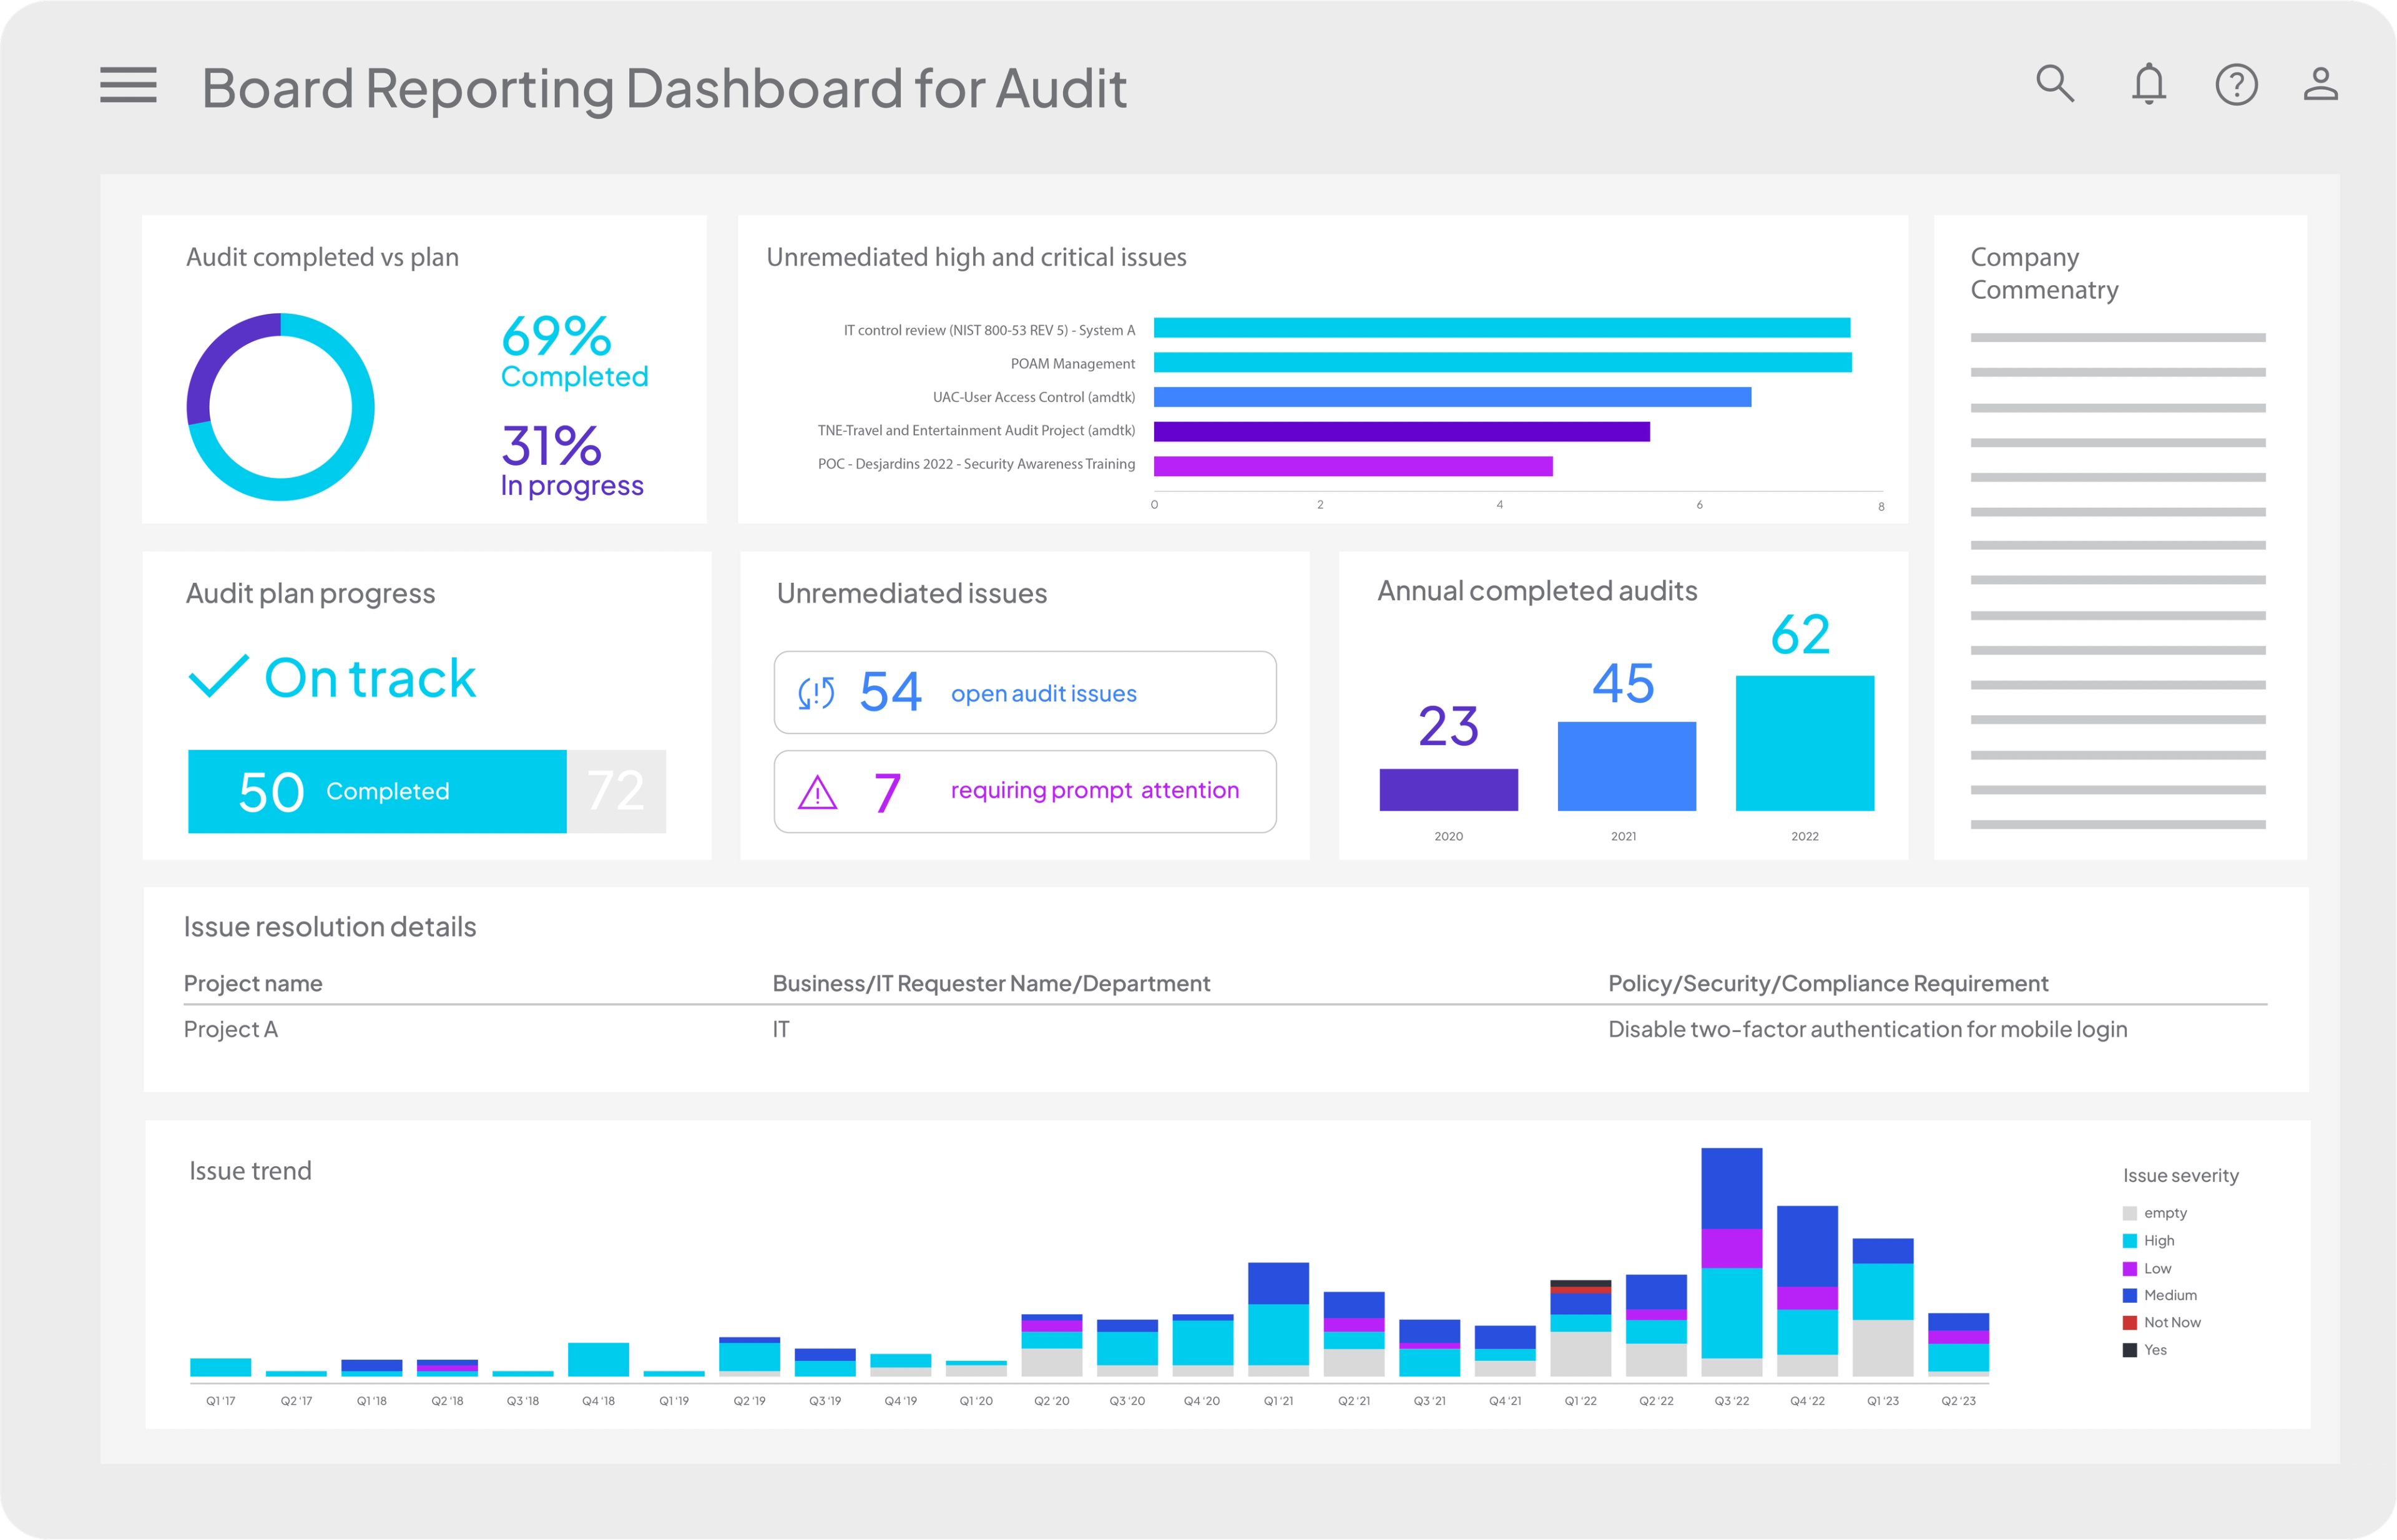Click the High severity legend swatch
Screen dimensions: 2397x1540
tap(2130, 1241)
